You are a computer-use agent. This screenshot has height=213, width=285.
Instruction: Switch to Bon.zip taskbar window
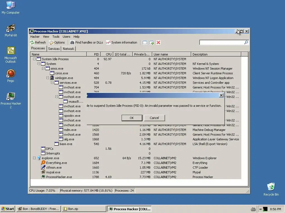(x=84, y=209)
